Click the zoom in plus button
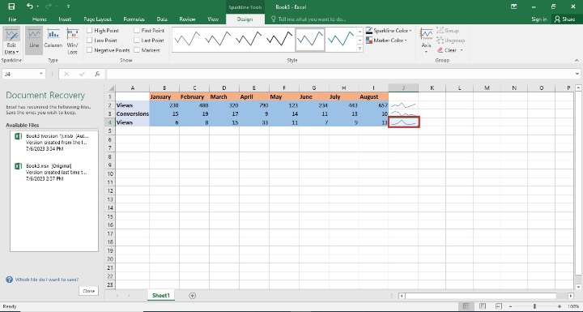583x312 pixels. (x=560, y=306)
